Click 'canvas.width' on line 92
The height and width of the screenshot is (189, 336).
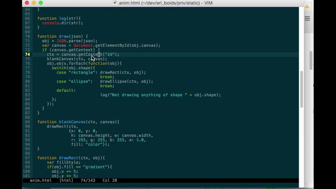pyautogui.click(x=136, y=135)
